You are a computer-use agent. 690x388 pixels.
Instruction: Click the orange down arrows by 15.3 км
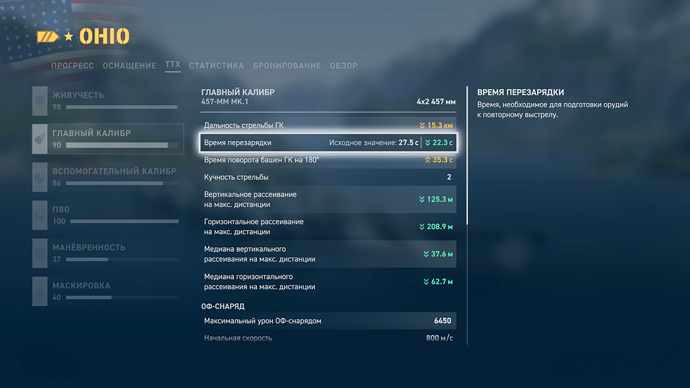tap(422, 125)
